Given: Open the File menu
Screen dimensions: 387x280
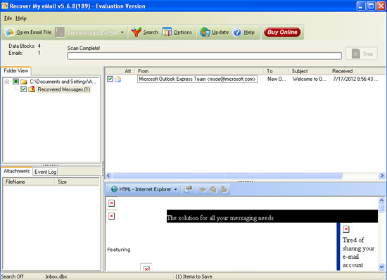Looking at the screenshot, I should tap(8, 18).
